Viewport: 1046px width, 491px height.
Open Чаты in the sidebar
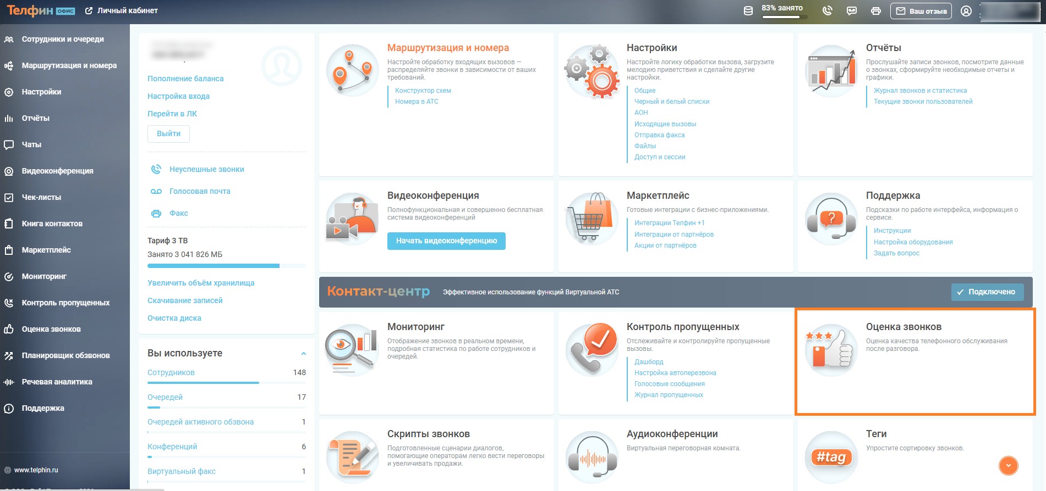(31, 144)
